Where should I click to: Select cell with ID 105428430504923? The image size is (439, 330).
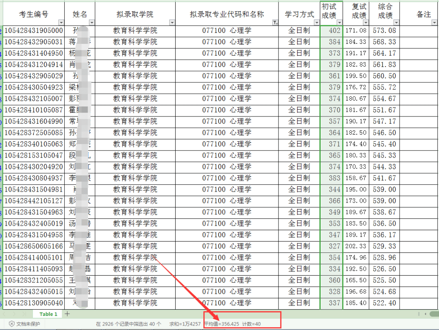34,88
